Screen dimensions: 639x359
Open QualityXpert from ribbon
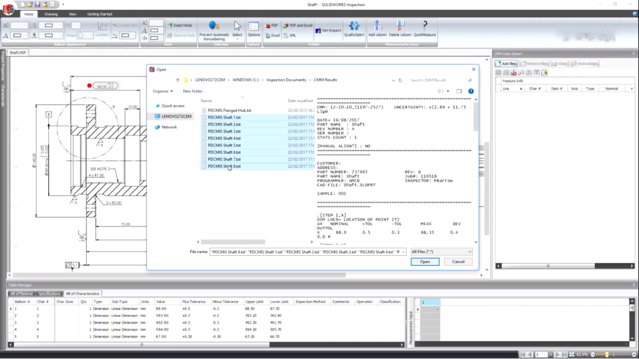click(354, 29)
